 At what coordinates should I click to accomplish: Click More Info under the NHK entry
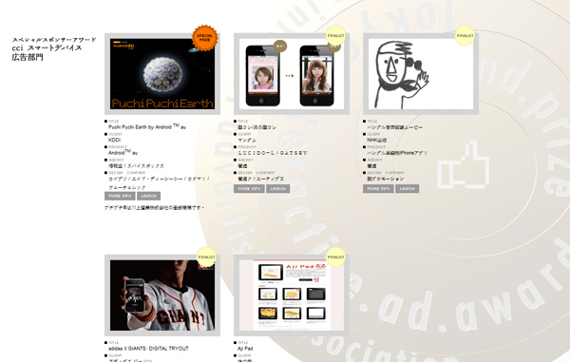point(378,189)
